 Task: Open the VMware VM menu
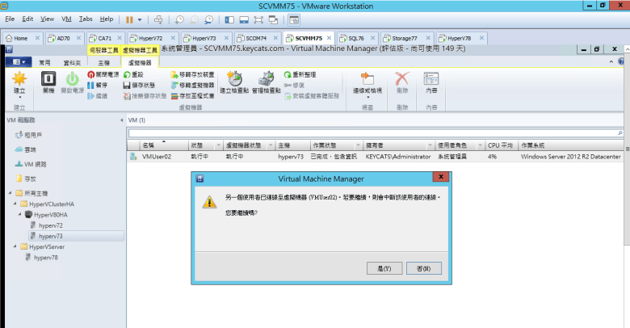pyautogui.click(x=66, y=19)
